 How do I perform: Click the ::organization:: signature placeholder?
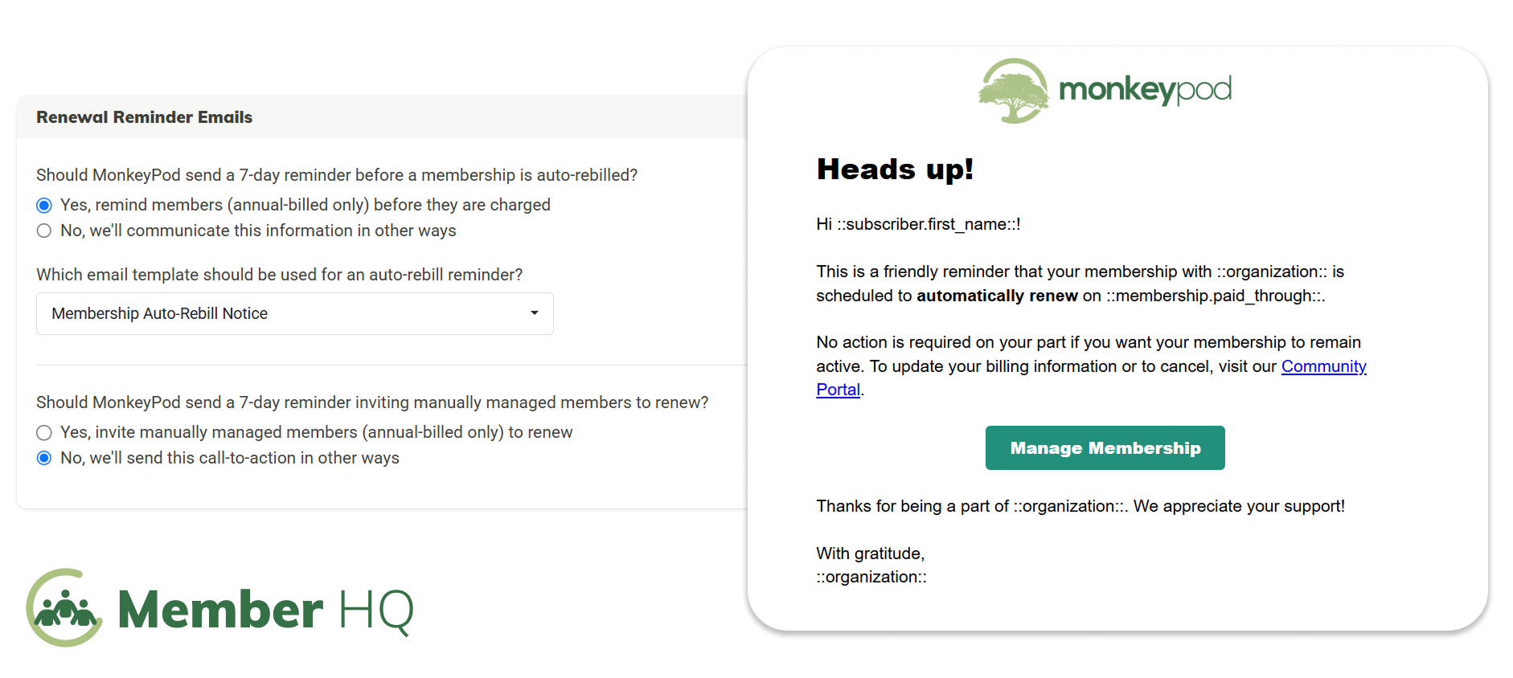(x=871, y=576)
